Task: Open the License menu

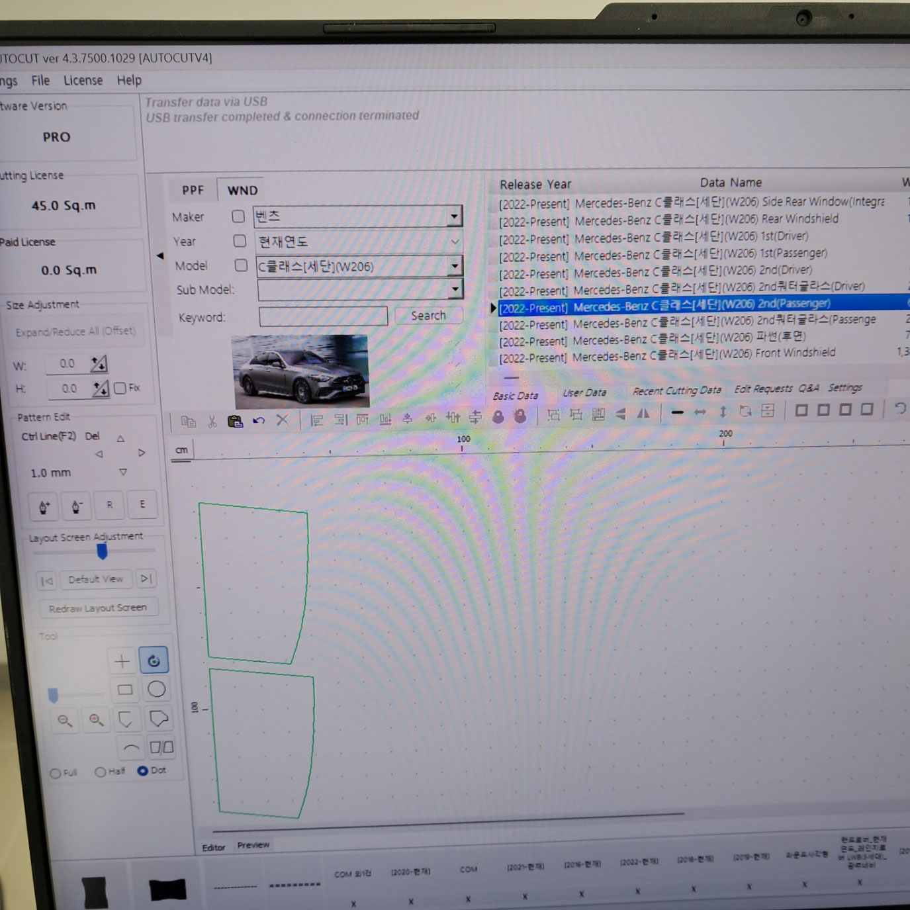Action: [83, 80]
